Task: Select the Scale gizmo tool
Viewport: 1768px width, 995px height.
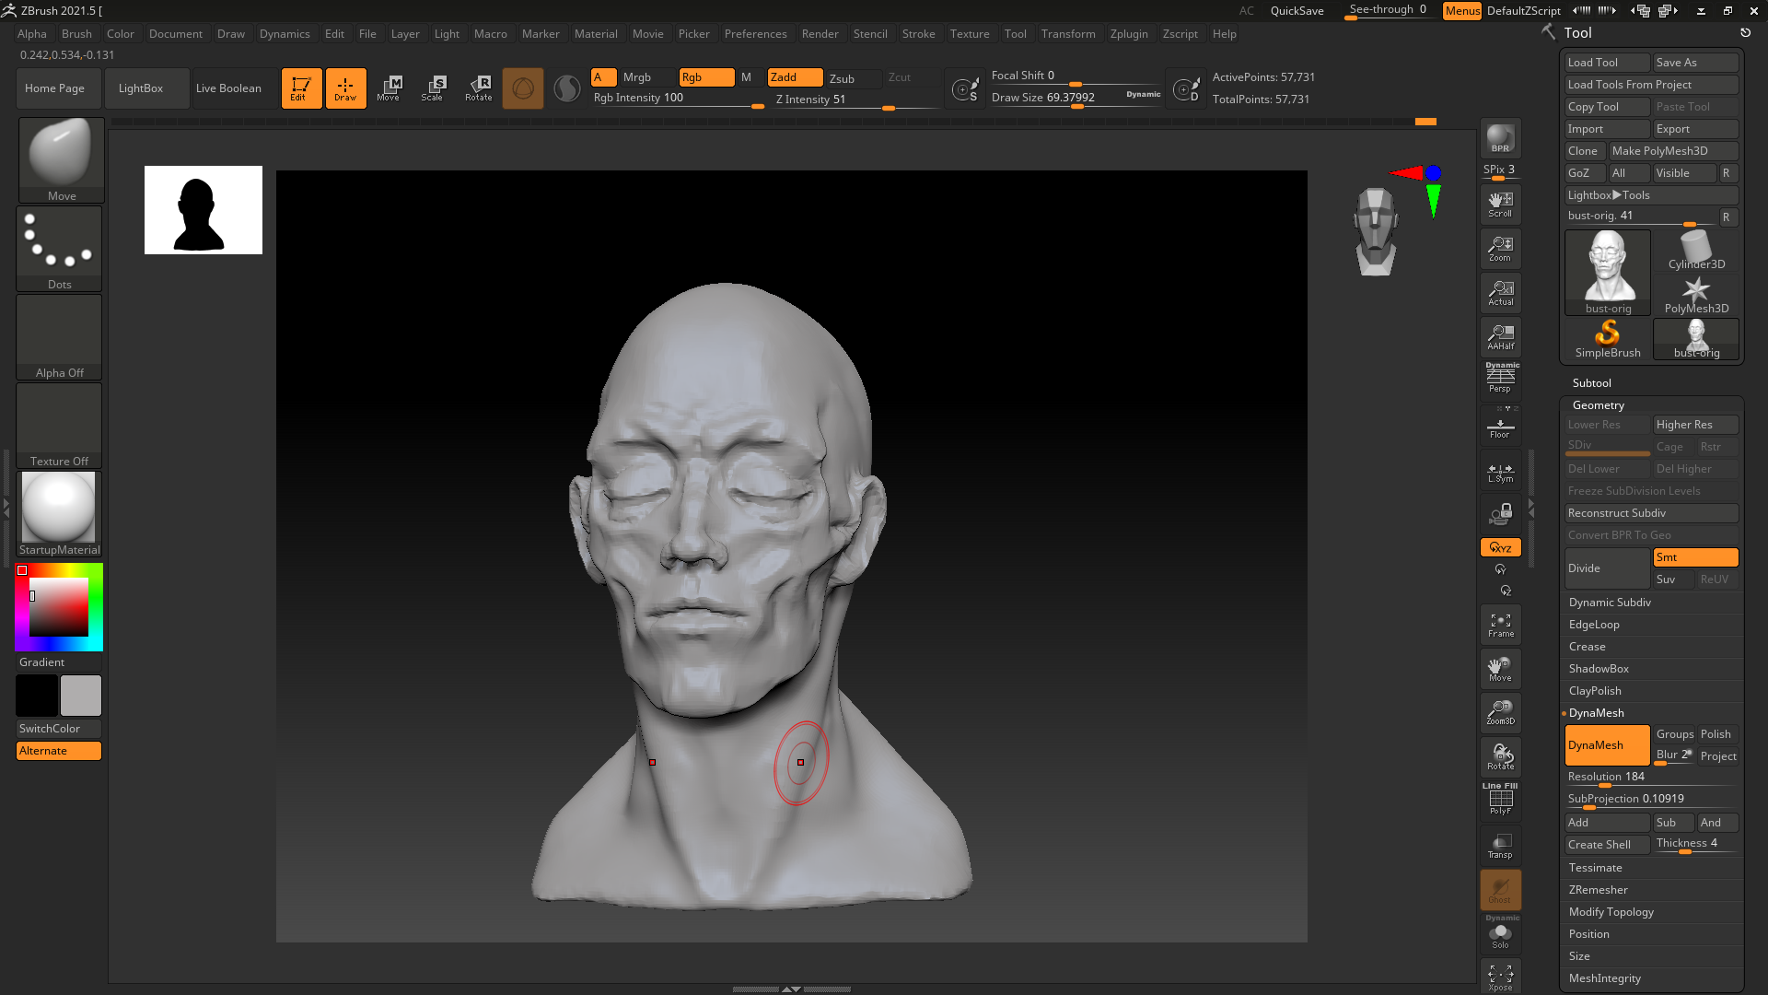Action: click(x=432, y=88)
